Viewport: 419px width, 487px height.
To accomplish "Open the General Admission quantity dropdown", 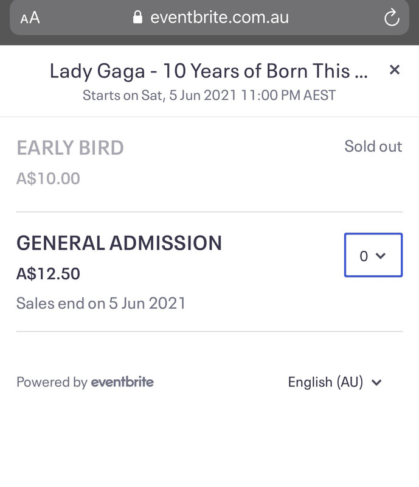I will (373, 255).
